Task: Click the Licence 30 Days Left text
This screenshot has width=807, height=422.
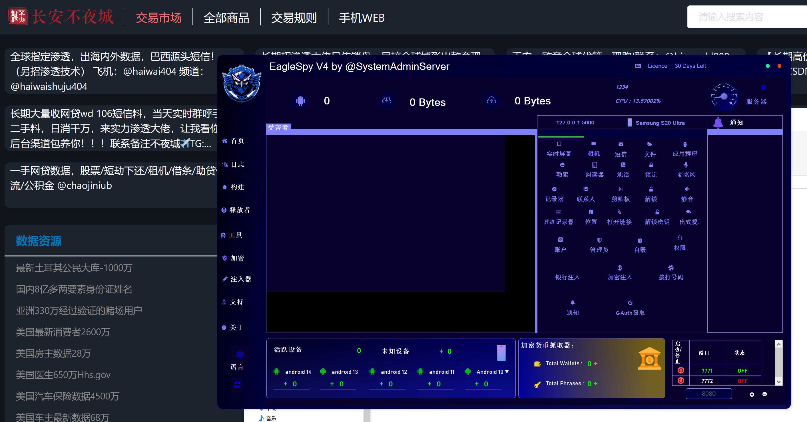Action: click(x=677, y=66)
